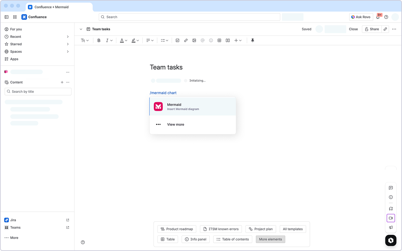Click the More elements button

(270, 239)
